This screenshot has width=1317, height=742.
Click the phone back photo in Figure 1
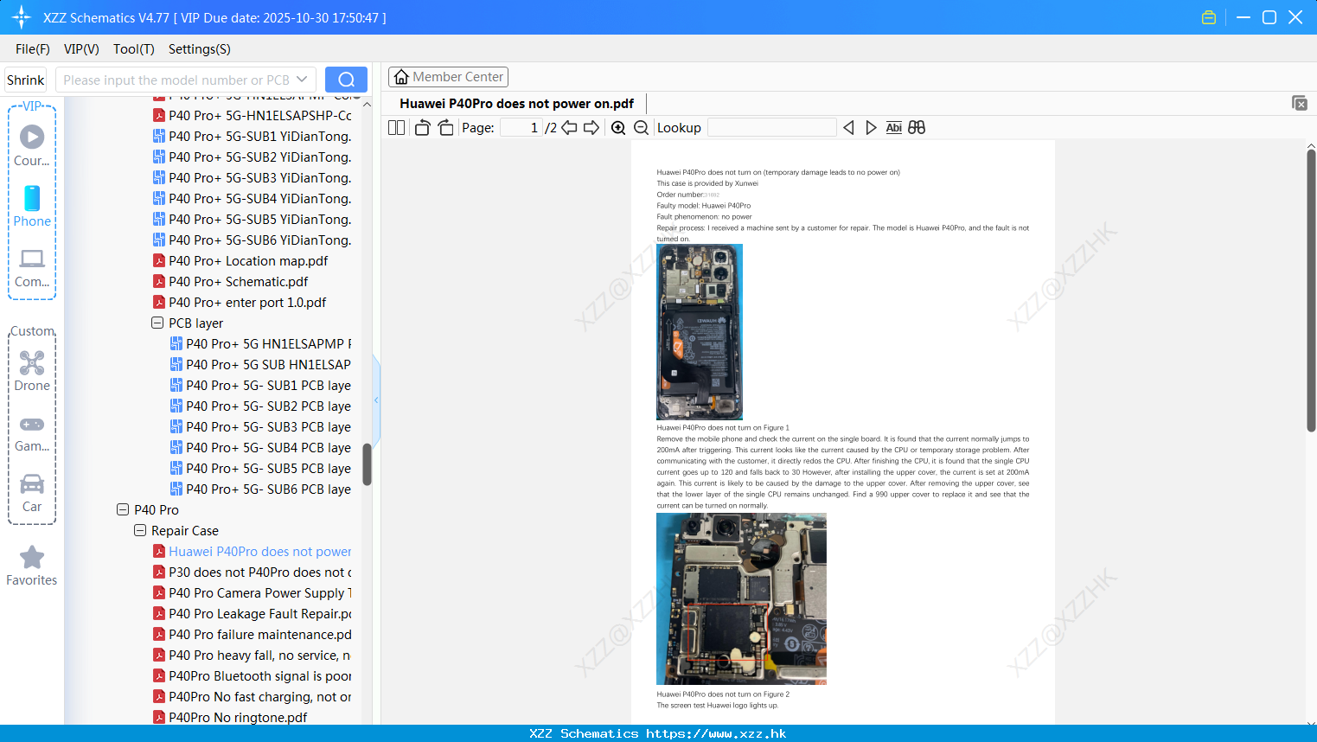point(700,332)
